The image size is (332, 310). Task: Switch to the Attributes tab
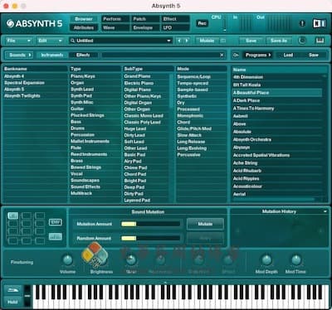coord(84,27)
